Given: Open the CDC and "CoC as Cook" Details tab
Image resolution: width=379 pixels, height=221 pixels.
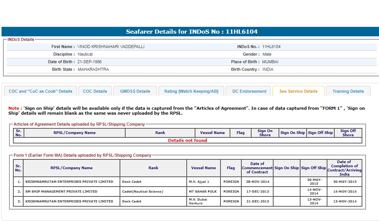Looking at the screenshot, I should 40,91.
